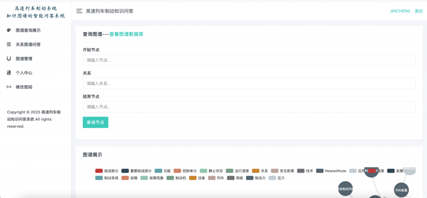427x198 pixels.
Task: Toggle 故障现象 legend category
Action: pos(152,178)
